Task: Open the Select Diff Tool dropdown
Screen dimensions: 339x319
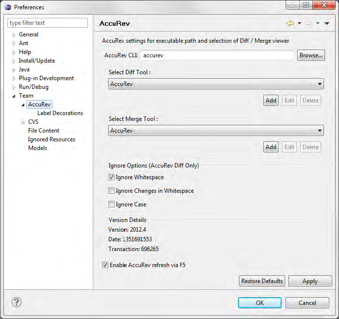Action: 216,84
